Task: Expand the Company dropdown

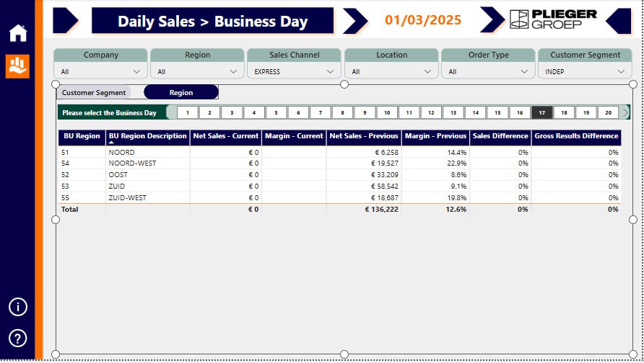Action: point(100,71)
